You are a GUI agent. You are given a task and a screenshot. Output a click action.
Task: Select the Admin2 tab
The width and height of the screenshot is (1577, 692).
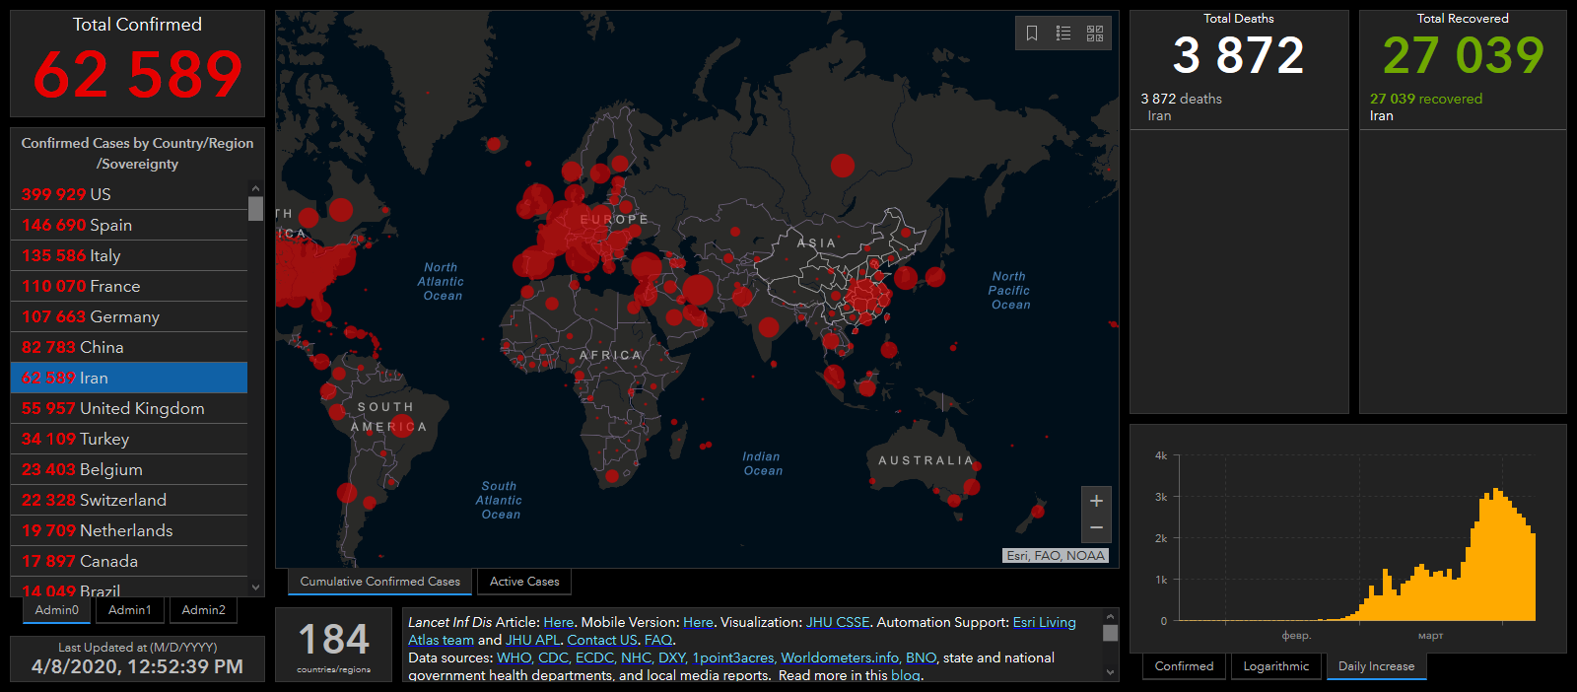pos(204,610)
